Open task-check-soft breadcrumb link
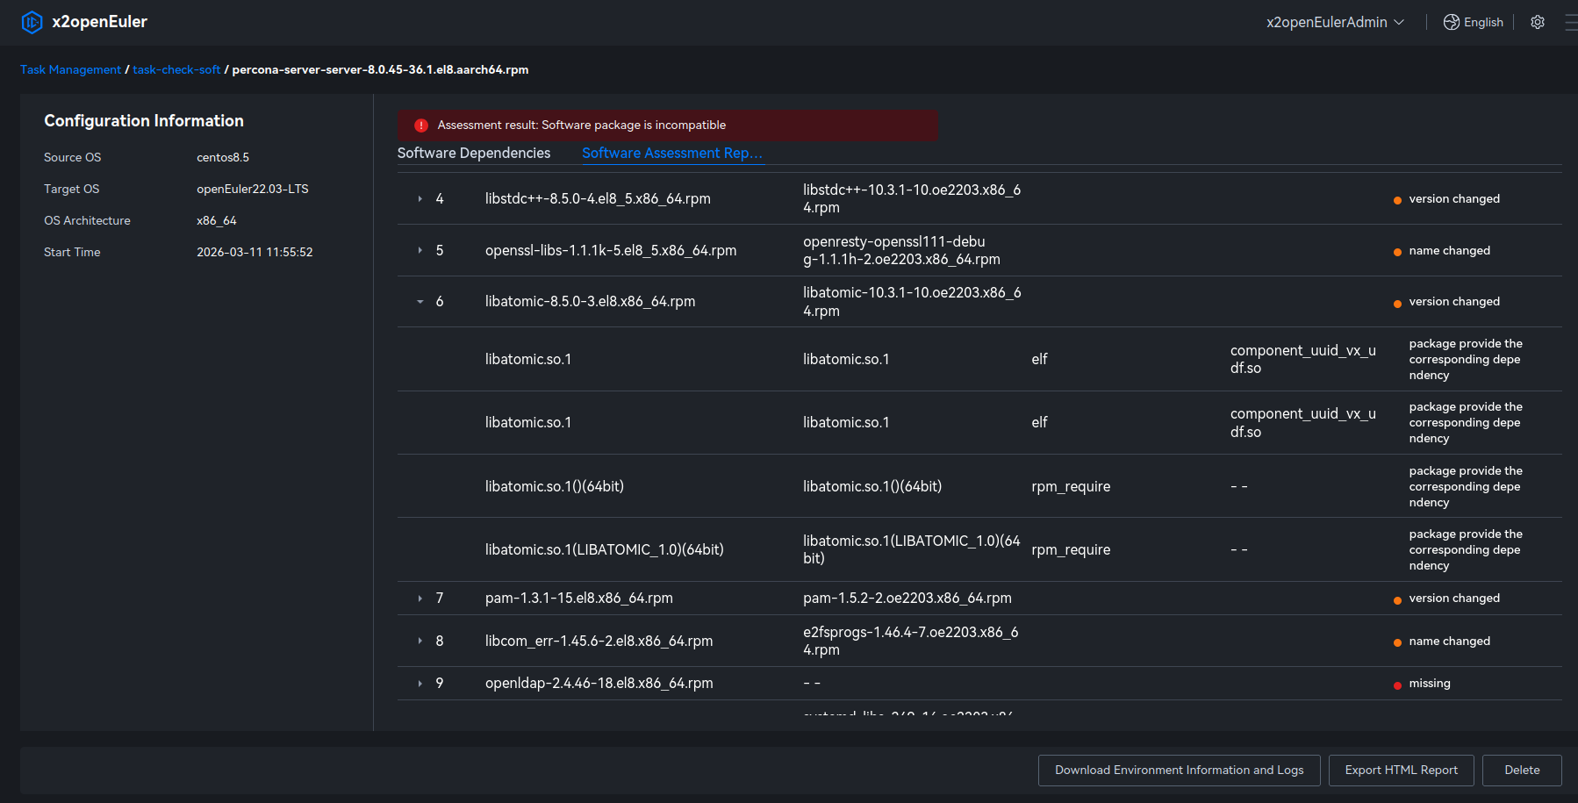 coord(176,69)
